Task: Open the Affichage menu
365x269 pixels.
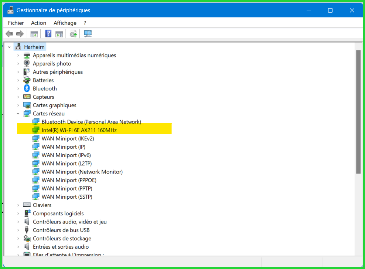Action: pyautogui.click(x=65, y=23)
